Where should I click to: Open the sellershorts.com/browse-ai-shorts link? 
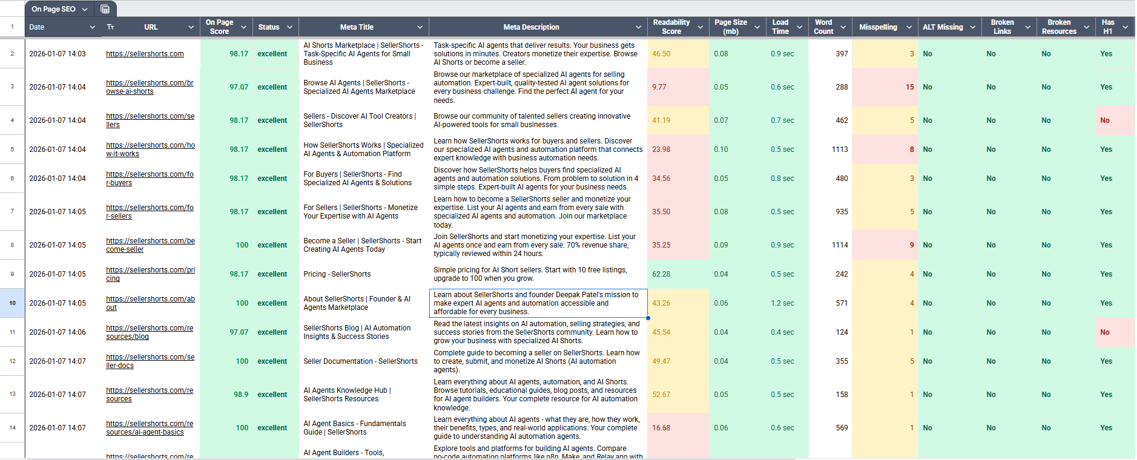(150, 87)
